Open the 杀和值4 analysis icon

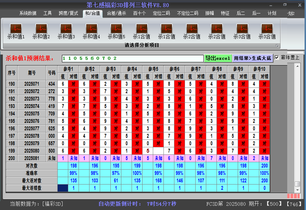[x=91, y=32]
